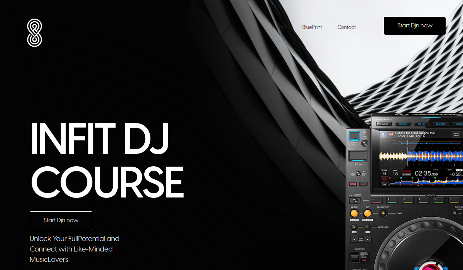Go to the BluePrint page
This screenshot has height=270, width=463.
312,27
